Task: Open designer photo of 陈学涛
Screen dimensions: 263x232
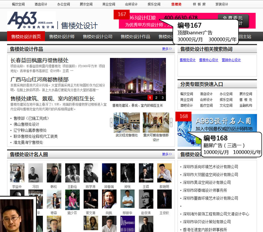Action: [x=91, y=173]
